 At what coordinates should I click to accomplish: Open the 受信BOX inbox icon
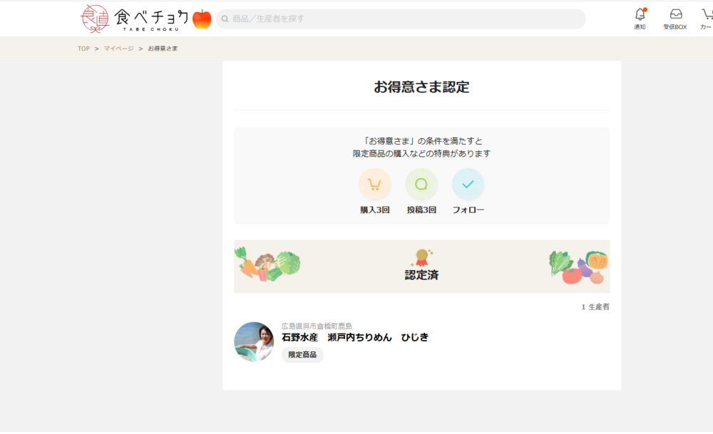[674, 15]
